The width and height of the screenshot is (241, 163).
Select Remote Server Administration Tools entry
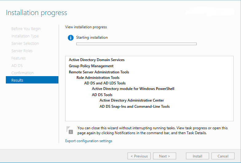pyautogui.click(x=99, y=72)
